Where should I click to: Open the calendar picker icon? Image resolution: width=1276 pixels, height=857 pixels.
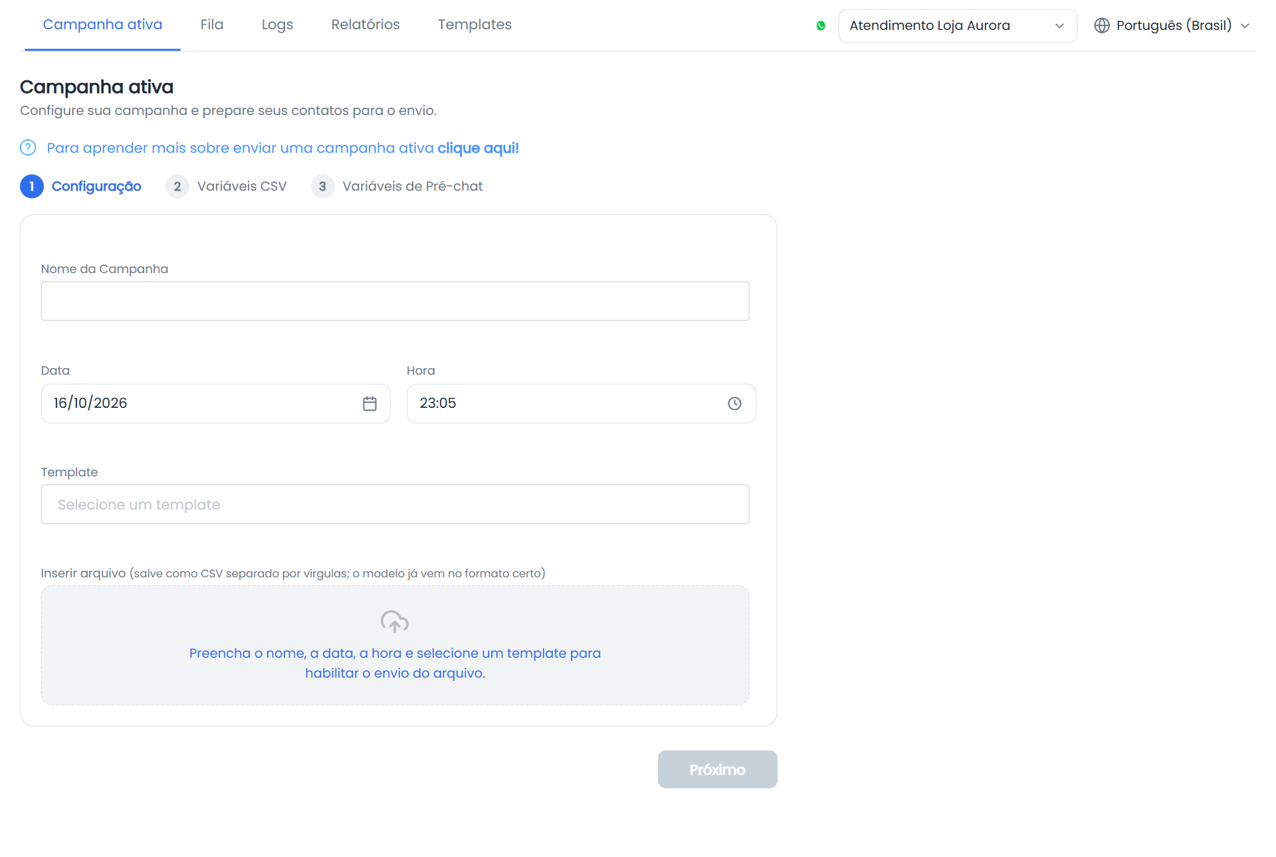coord(370,403)
